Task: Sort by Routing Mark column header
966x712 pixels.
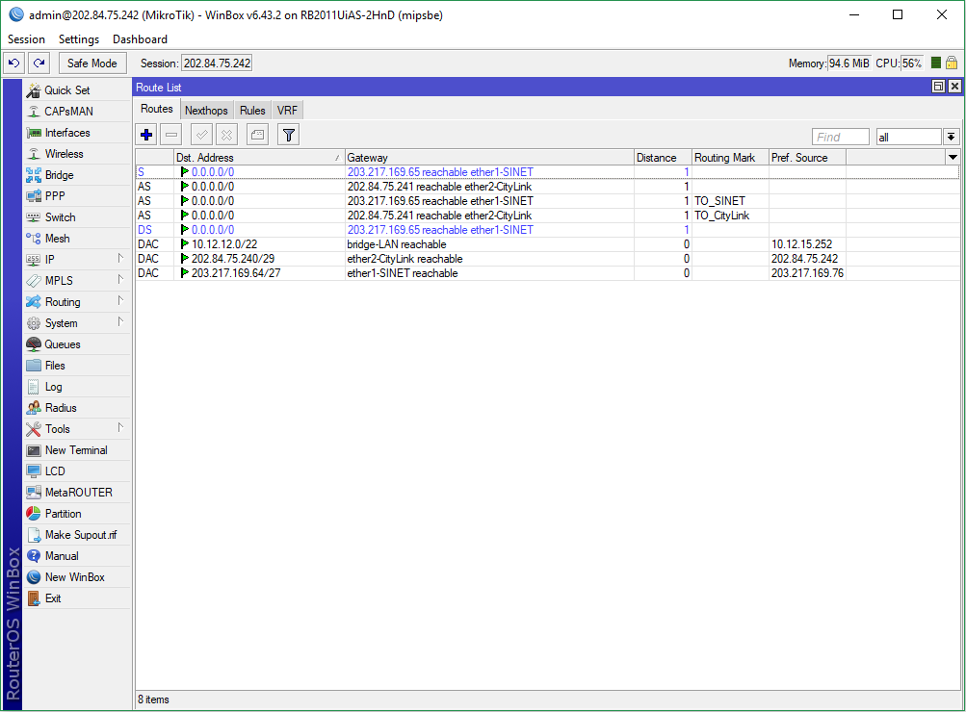Action: pyautogui.click(x=731, y=158)
